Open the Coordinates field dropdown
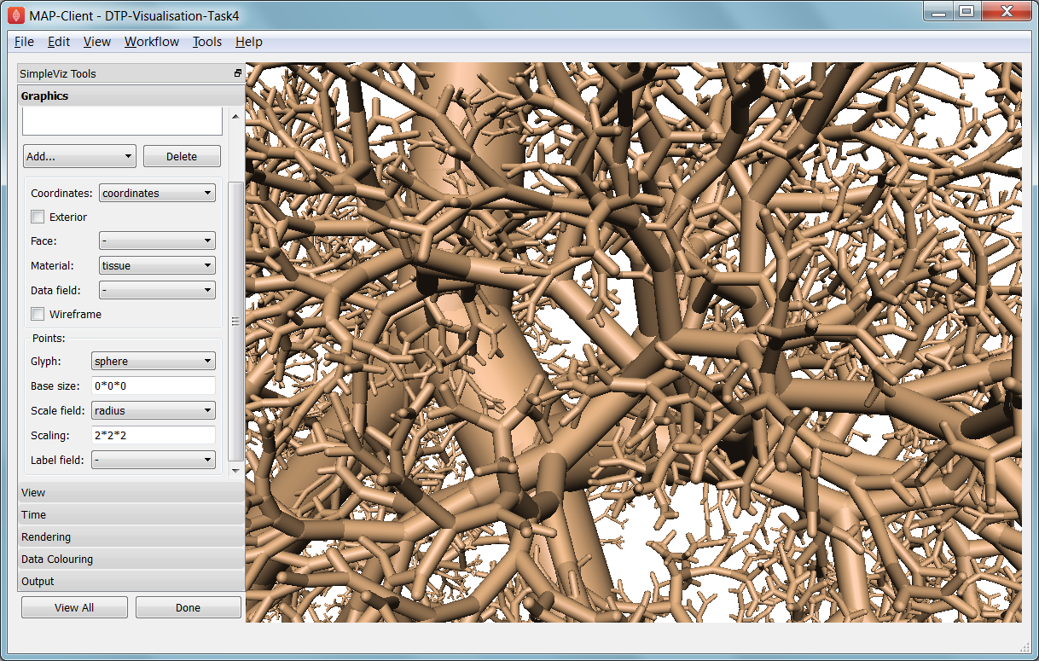Screen dimensions: 1039x661 157,193
